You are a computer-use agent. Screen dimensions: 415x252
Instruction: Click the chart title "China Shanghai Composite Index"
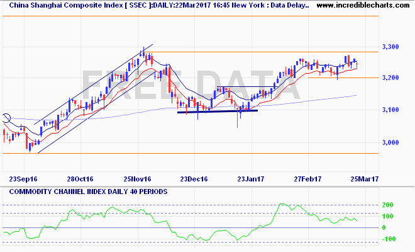click(66, 5)
